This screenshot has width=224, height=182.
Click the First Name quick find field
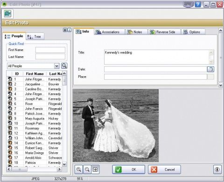(50, 50)
